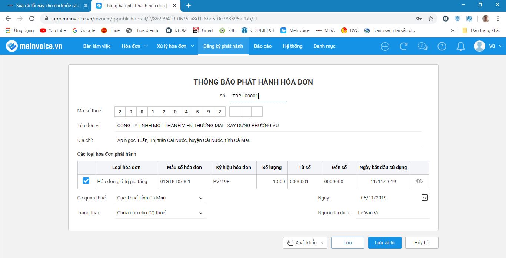Open GDDT.BHXH bookmark
The image size is (506, 258).
(x=258, y=30)
